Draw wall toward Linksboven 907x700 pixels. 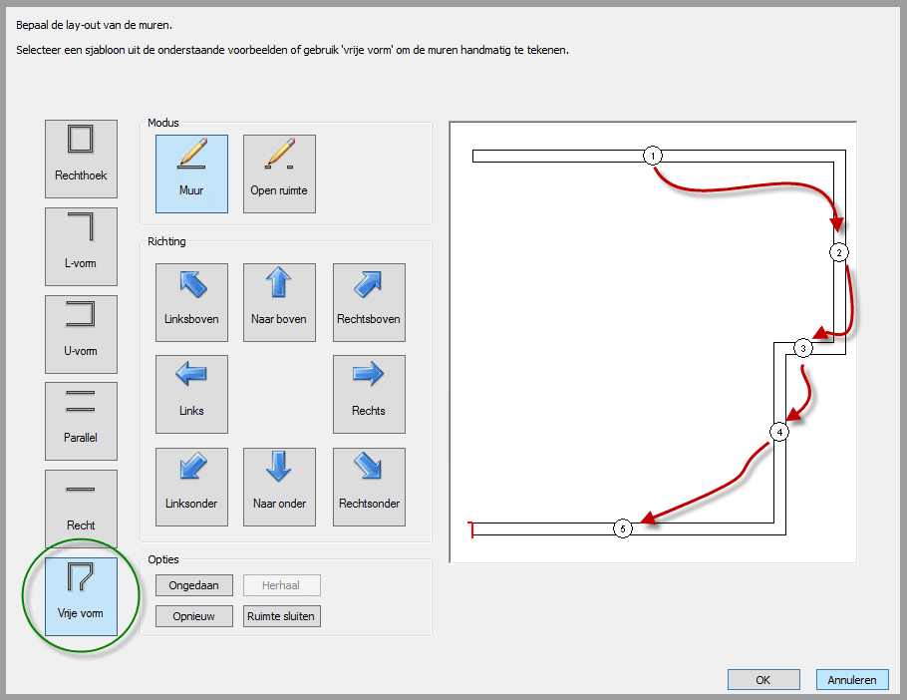point(191,302)
